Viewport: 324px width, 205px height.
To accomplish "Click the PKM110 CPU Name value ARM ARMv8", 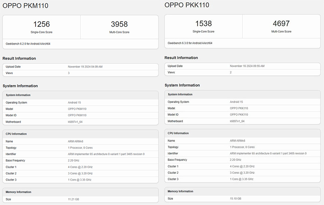I will click(75, 141).
